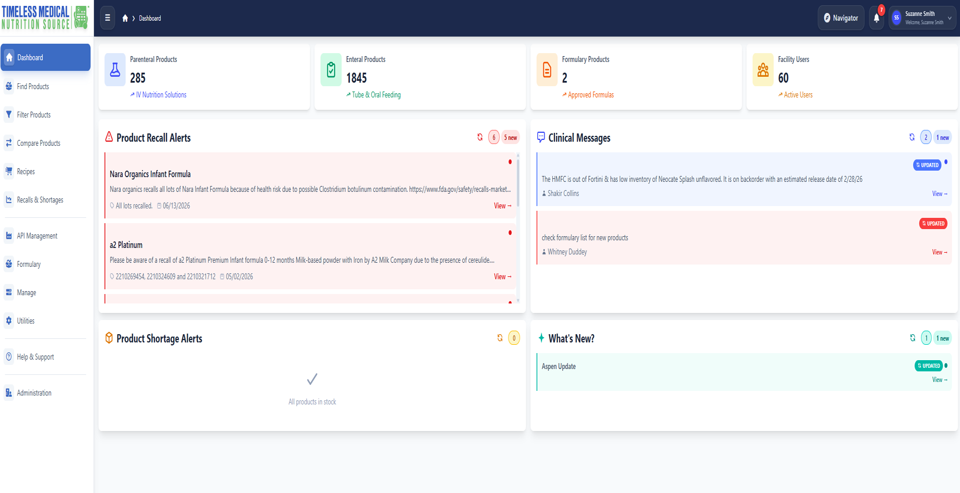Click the Product Shortage Alerts box icon

(x=109, y=338)
